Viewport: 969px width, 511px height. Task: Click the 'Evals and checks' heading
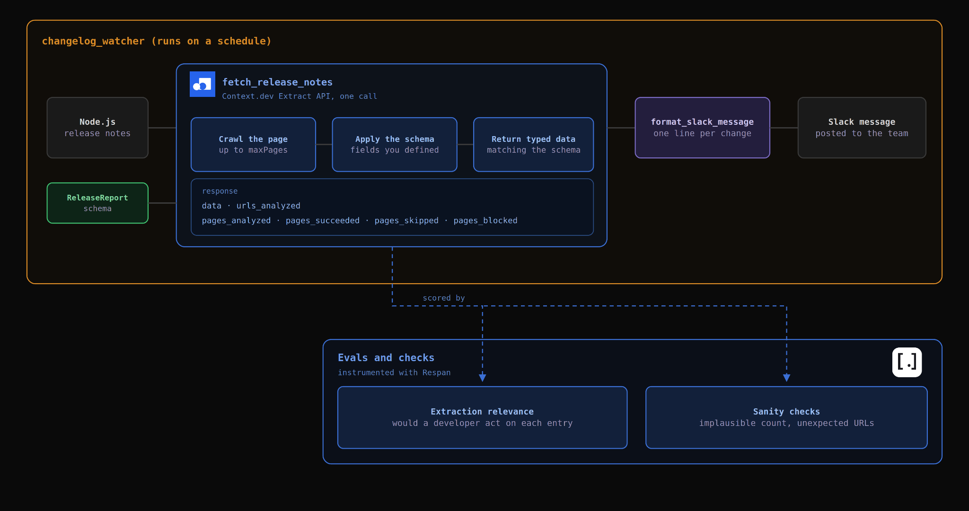point(386,358)
